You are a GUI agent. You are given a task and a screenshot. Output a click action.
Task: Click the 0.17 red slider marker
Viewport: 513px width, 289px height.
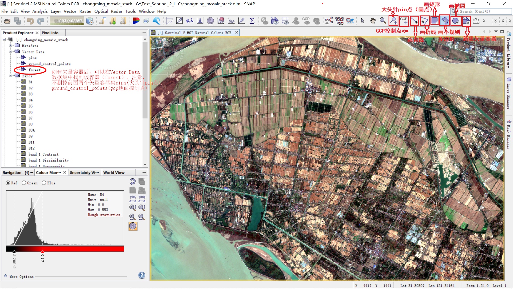[42, 251]
